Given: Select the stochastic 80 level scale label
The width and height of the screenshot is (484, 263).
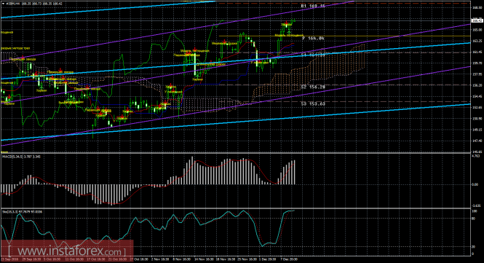Looking at the screenshot, I should coord(474,218).
